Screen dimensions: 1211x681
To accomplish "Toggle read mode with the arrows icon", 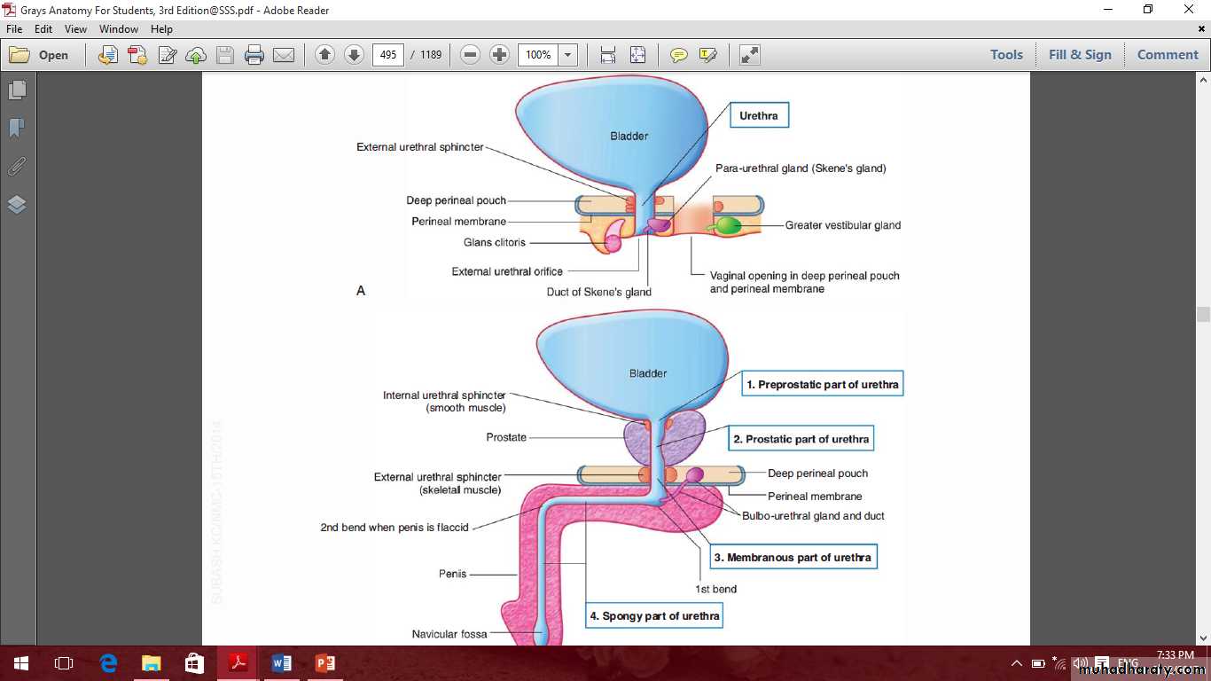I will point(750,55).
